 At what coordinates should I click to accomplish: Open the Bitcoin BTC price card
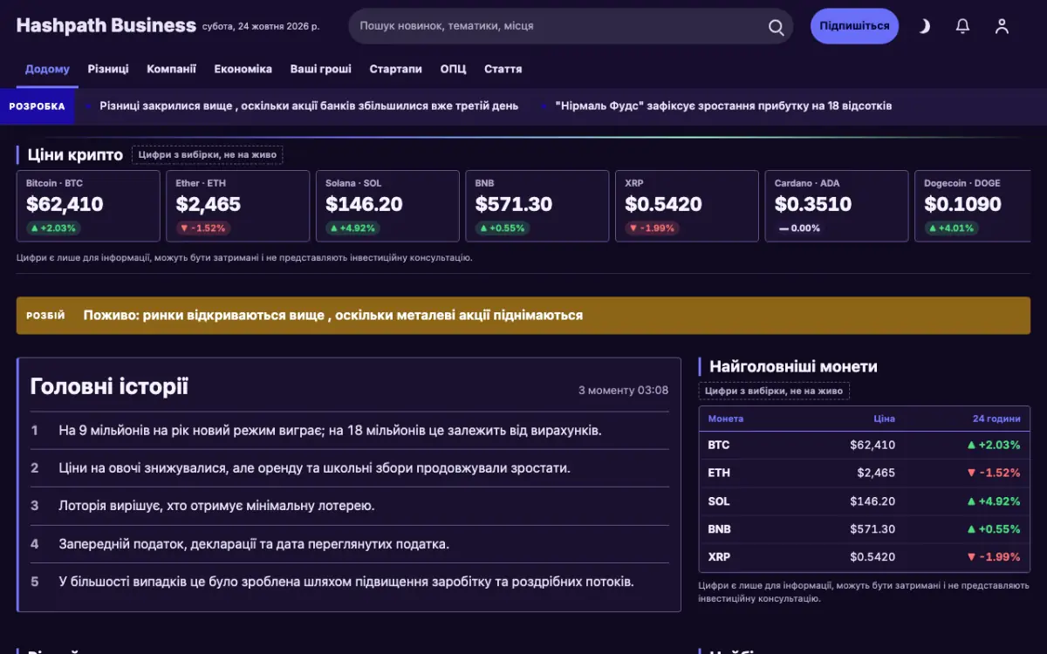[x=88, y=206]
